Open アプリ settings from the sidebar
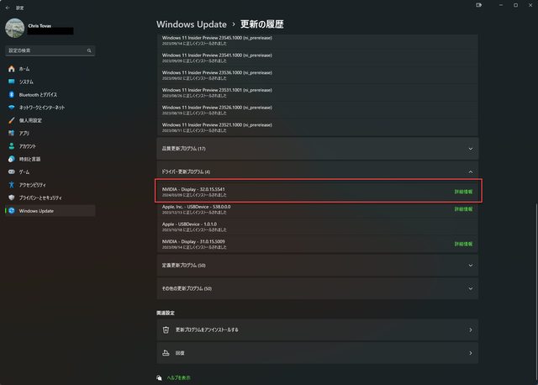The width and height of the screenshot is (538, 385). point(24,133)
